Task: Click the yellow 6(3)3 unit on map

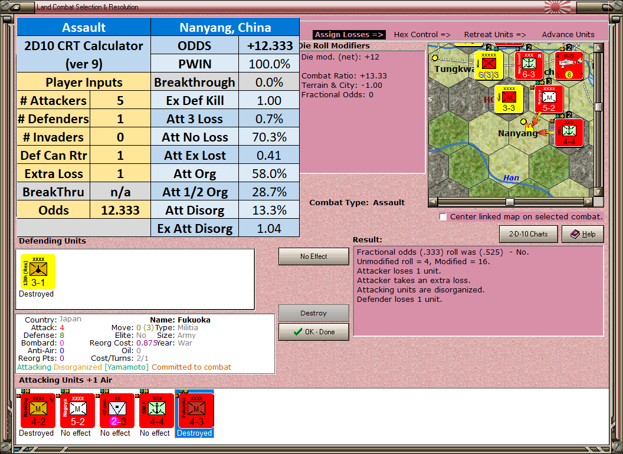Action: click(x=488, y=65)
